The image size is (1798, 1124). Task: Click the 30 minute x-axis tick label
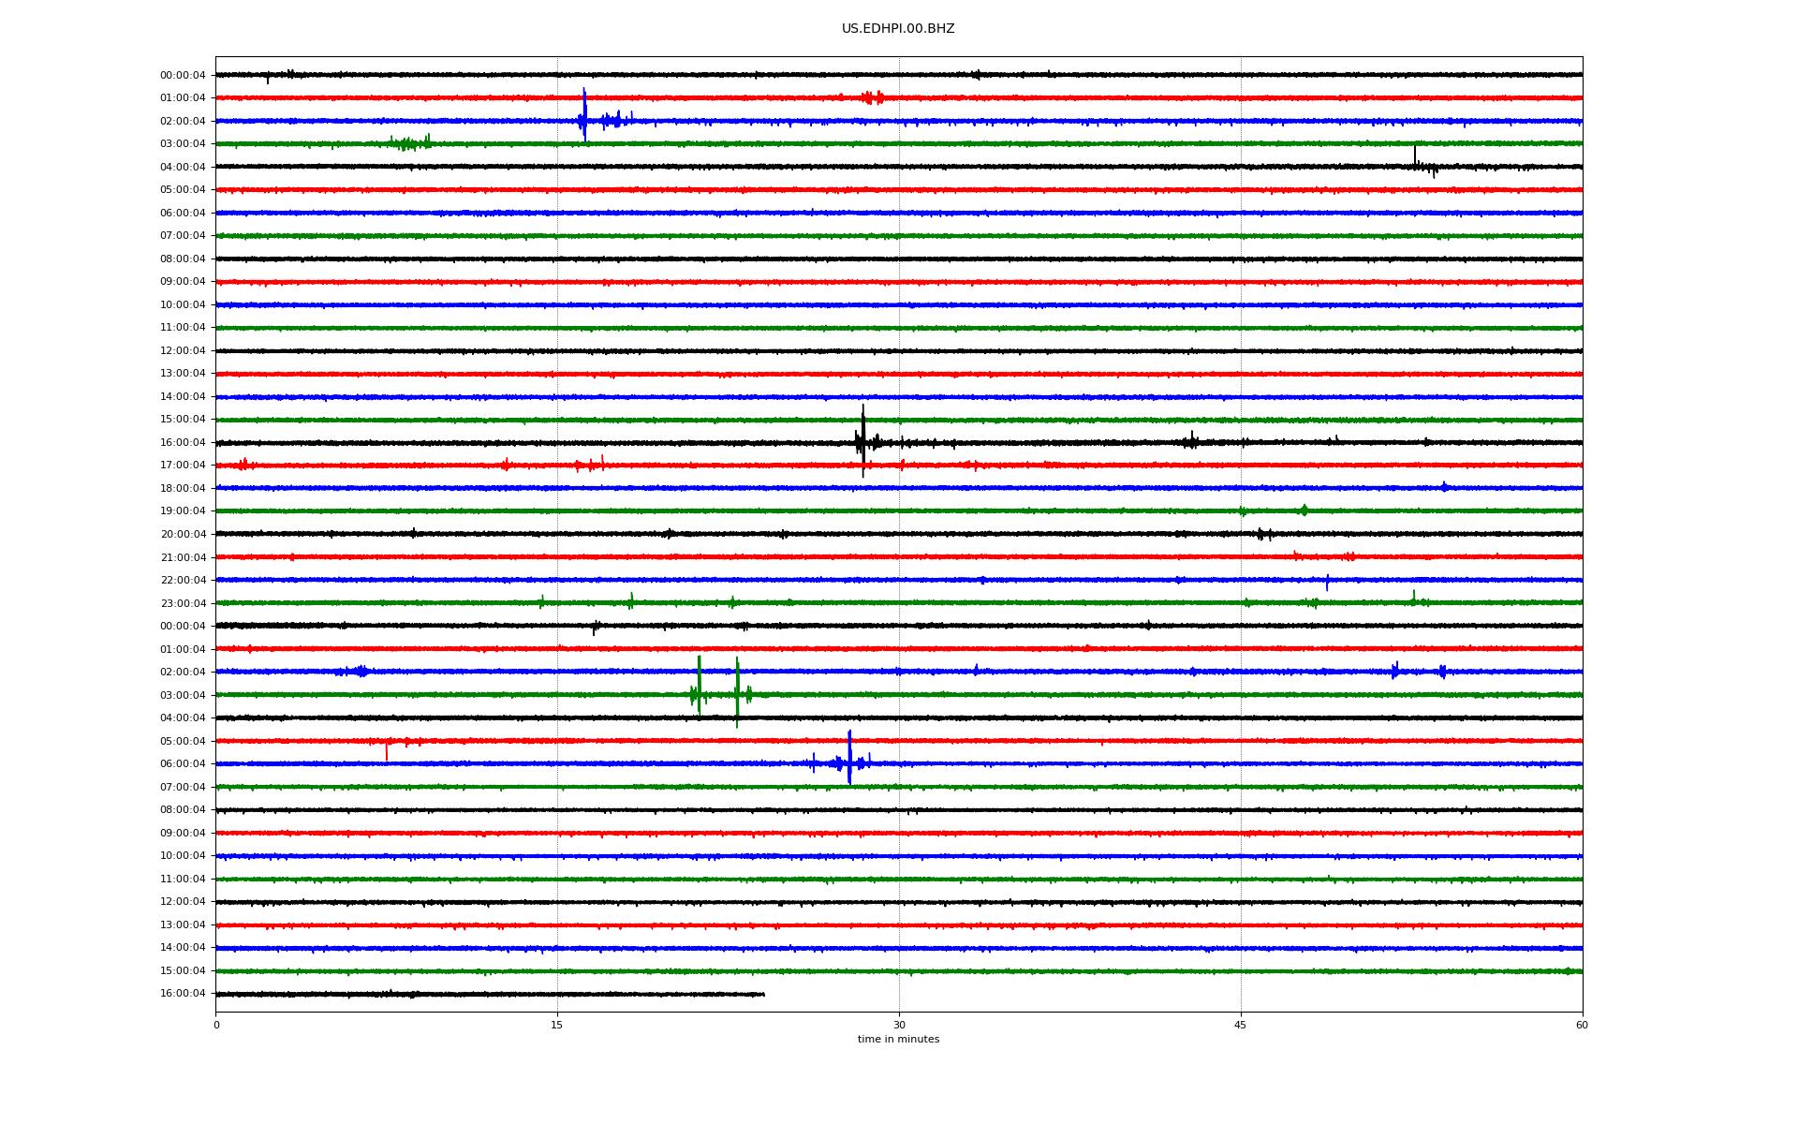coord(899,1025)
